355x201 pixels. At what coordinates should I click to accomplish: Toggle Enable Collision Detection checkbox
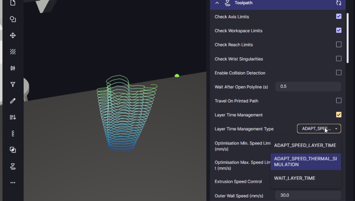[x=338, y=73]
